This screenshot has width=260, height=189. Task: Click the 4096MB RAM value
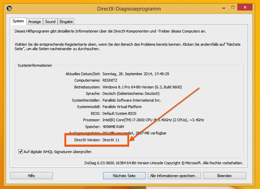(x=113, y=127)
